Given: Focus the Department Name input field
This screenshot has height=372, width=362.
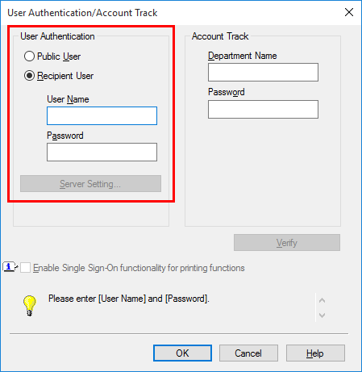Looking at the screenshot, I should tap(263, 72).
